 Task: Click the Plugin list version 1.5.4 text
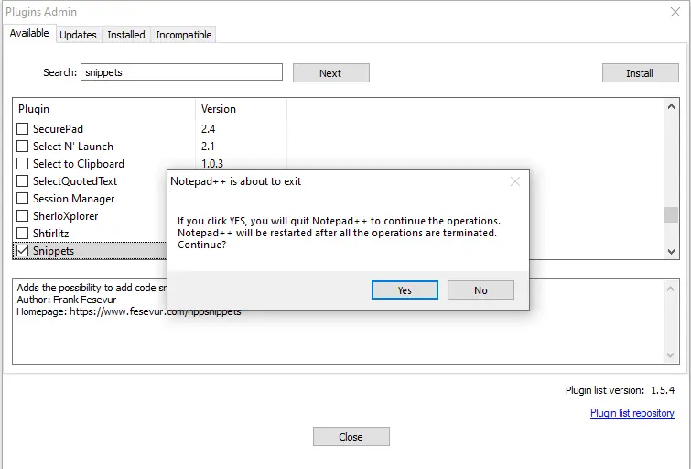click(x=620, y=390)
